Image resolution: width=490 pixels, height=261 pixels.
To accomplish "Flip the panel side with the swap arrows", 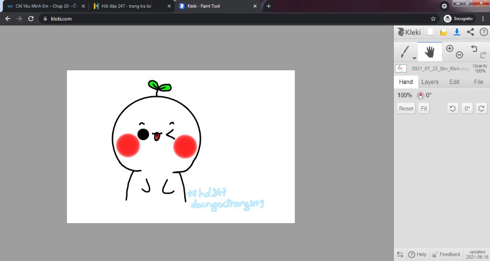I will pos(400,254).
